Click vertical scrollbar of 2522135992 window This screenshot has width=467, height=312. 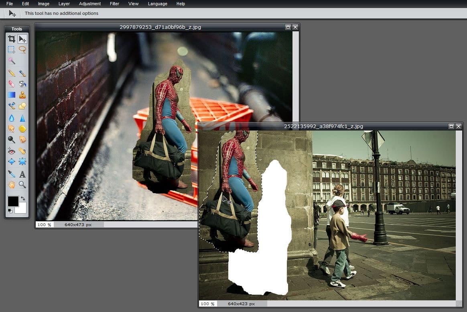[459, 215]
